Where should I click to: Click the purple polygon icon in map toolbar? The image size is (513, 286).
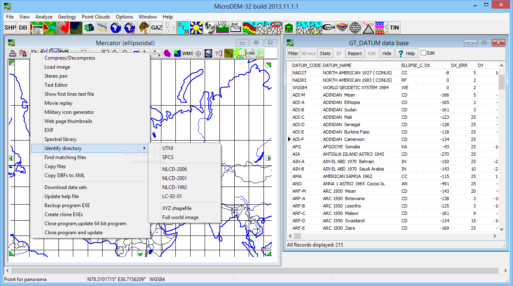click(167, 53)
